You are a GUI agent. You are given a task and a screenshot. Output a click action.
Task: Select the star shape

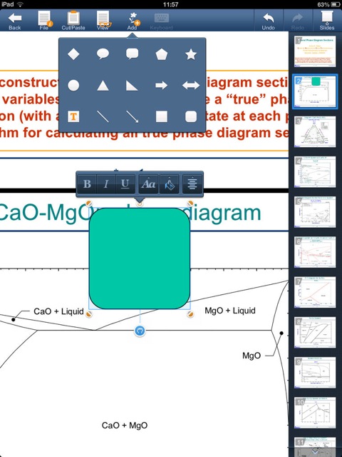(191, 54)
